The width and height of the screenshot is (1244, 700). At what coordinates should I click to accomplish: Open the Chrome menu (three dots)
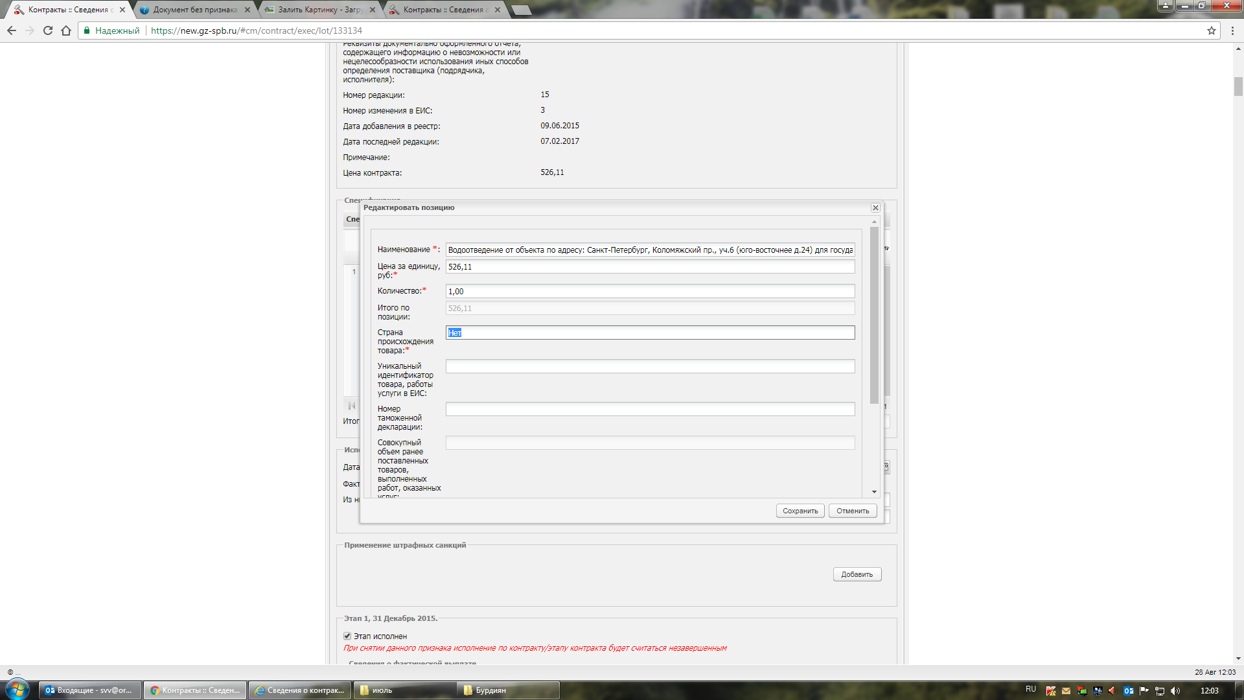coord(1232,30)
